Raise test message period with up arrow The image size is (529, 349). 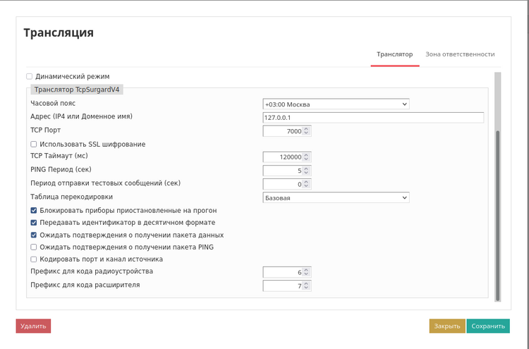(x=307, y=182)
